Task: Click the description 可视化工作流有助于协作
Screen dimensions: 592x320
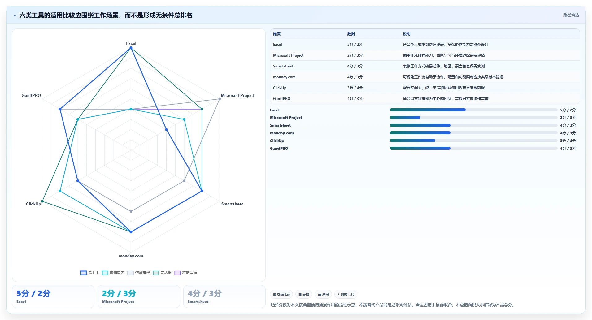Action: pos(453,77)
